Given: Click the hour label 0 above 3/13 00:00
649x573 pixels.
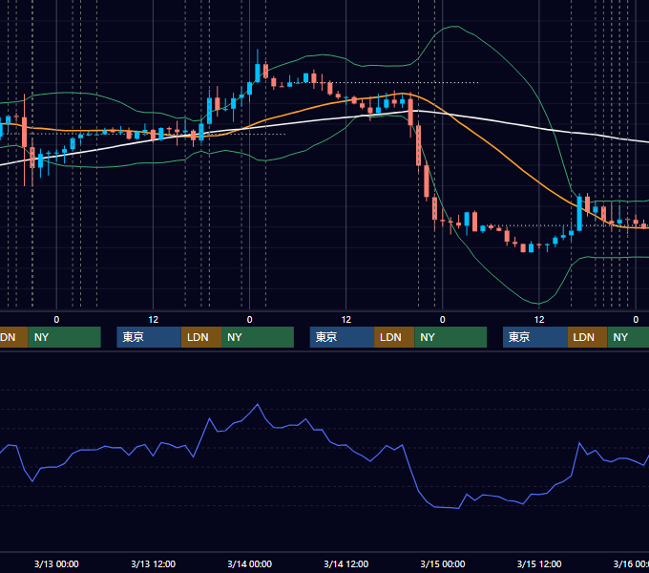Looking at the screenshot, I should [x=56, y=320].
